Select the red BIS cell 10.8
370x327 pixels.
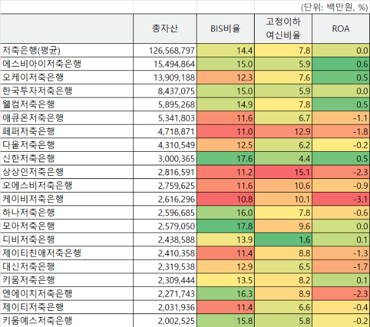(x=225, y=199)
